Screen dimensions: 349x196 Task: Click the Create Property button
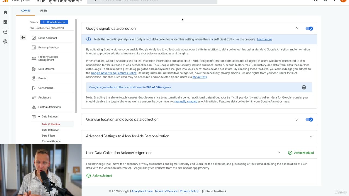(54, 22)
